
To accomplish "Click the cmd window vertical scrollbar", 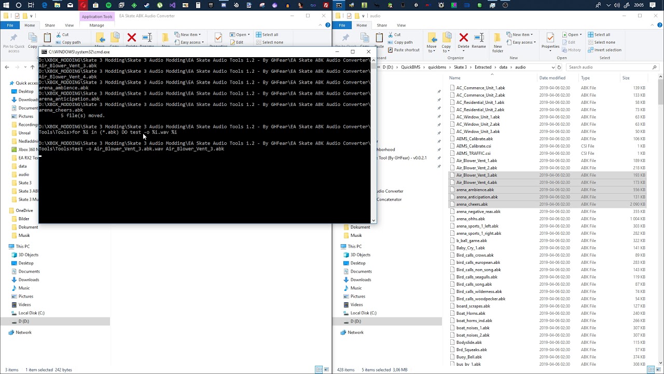I will [x=374, y=140].
